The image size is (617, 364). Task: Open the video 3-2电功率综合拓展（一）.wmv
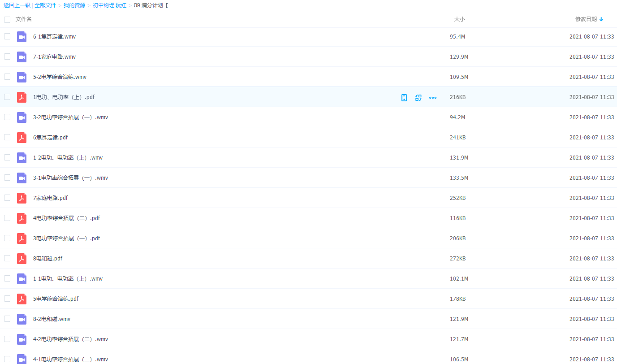click(x=70, y=117)
